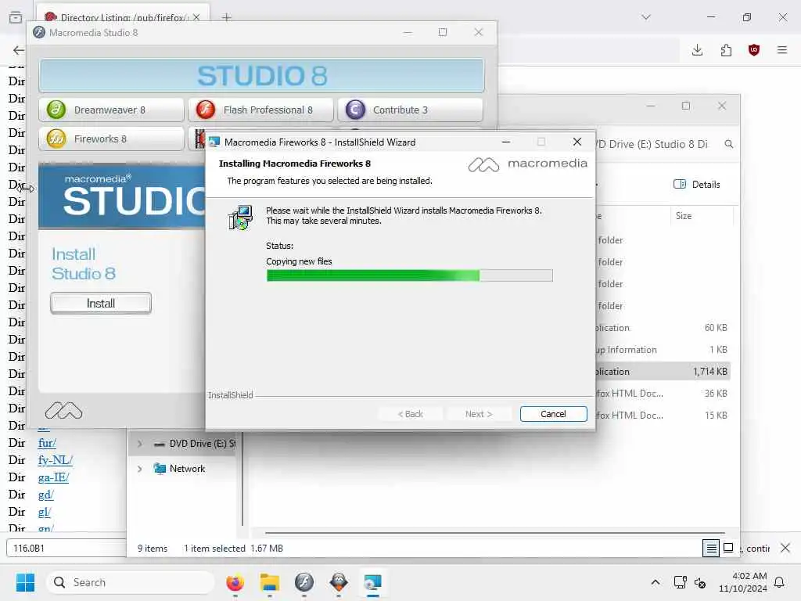Select the 1 KB setup information row

[663, 350]
